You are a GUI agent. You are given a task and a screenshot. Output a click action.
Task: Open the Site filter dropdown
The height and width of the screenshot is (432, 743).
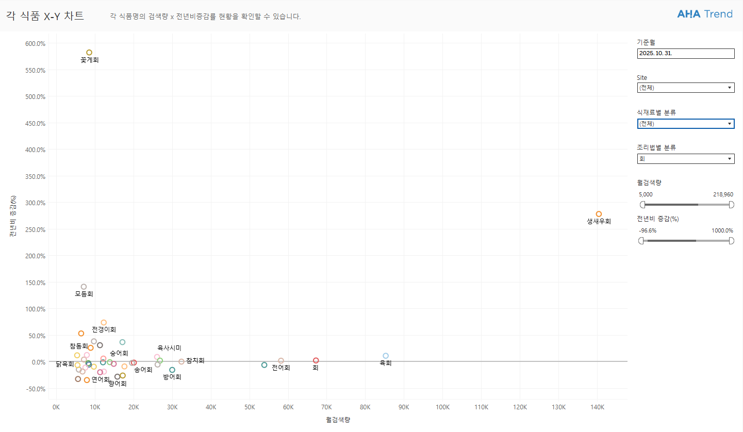(x=685, y=88)
